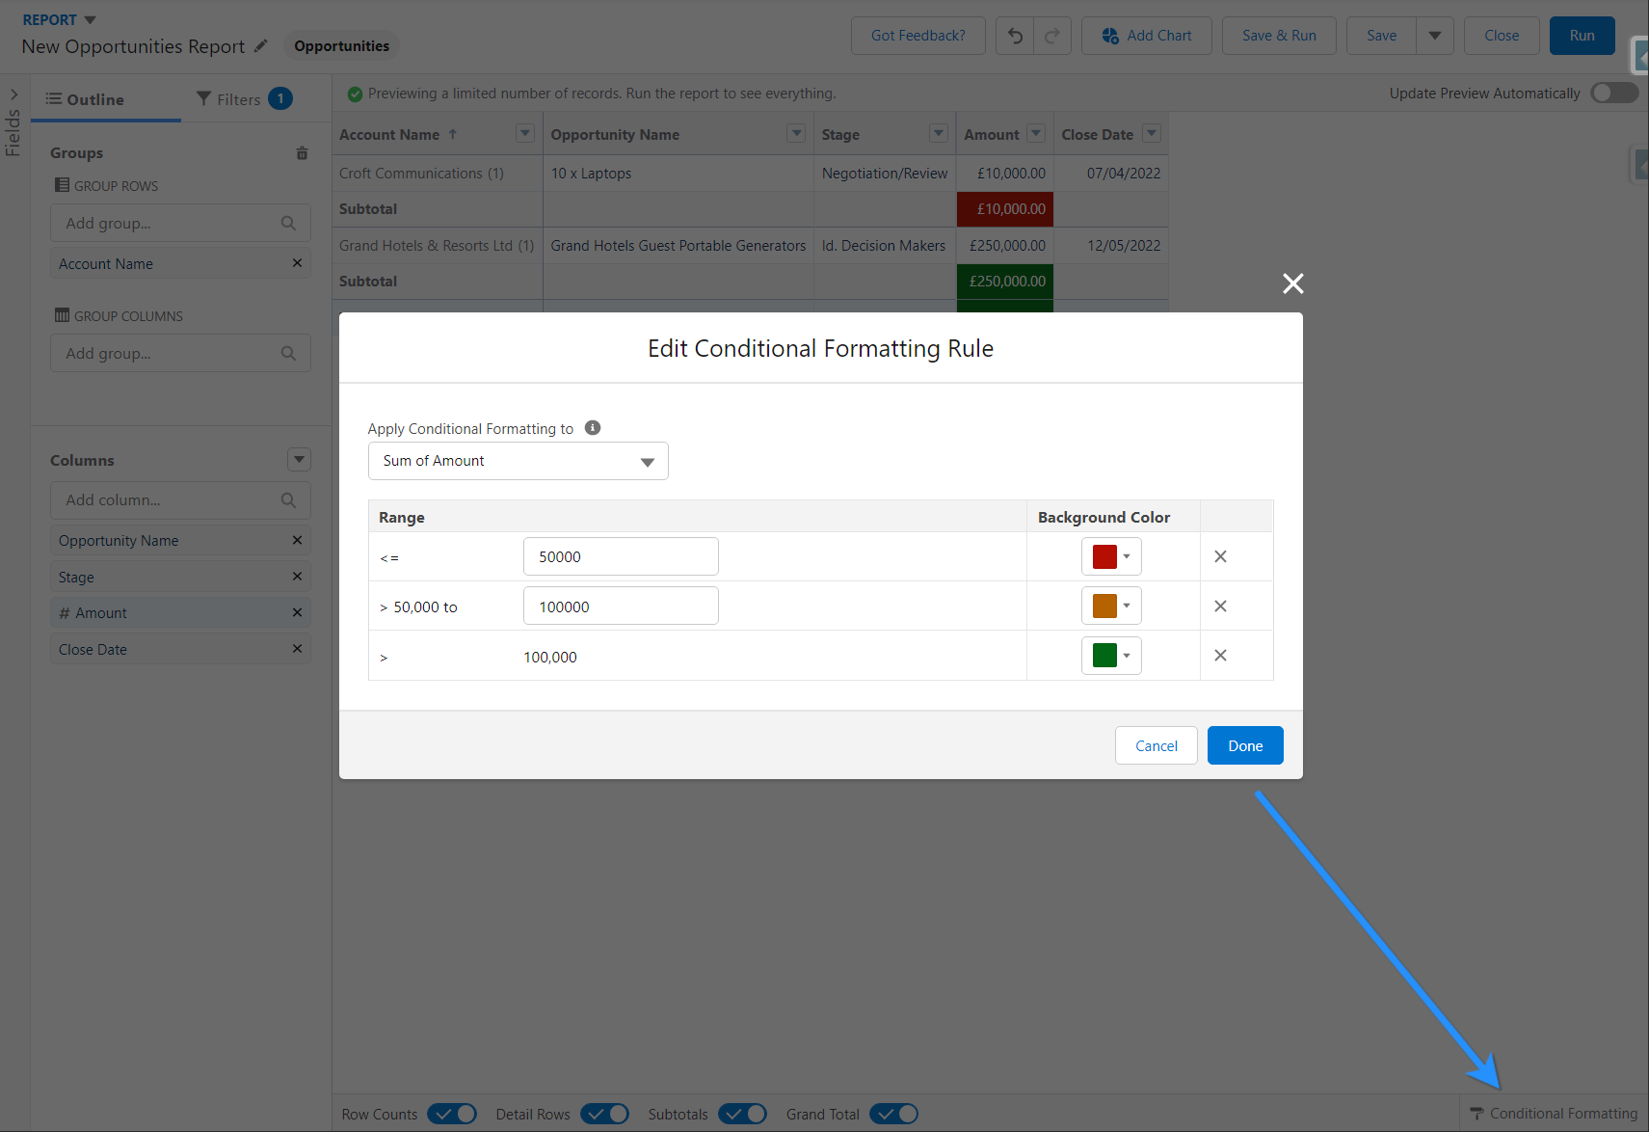
Task: Click the Opportunities report type pill
Action: click(x=342, y=46)
